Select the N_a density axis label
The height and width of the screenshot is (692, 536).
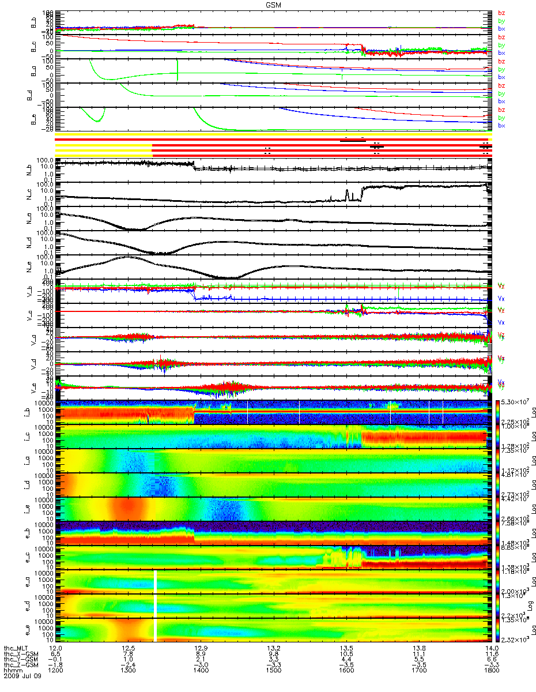pyautogui.click(x=29, y=218)
